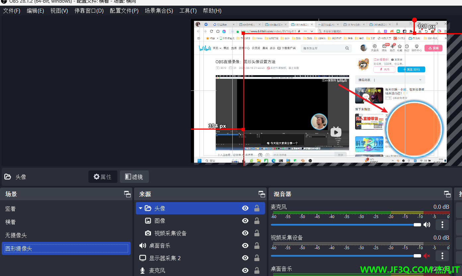
Task: Open the 滤镜 filters button
Action: (134, 177)
